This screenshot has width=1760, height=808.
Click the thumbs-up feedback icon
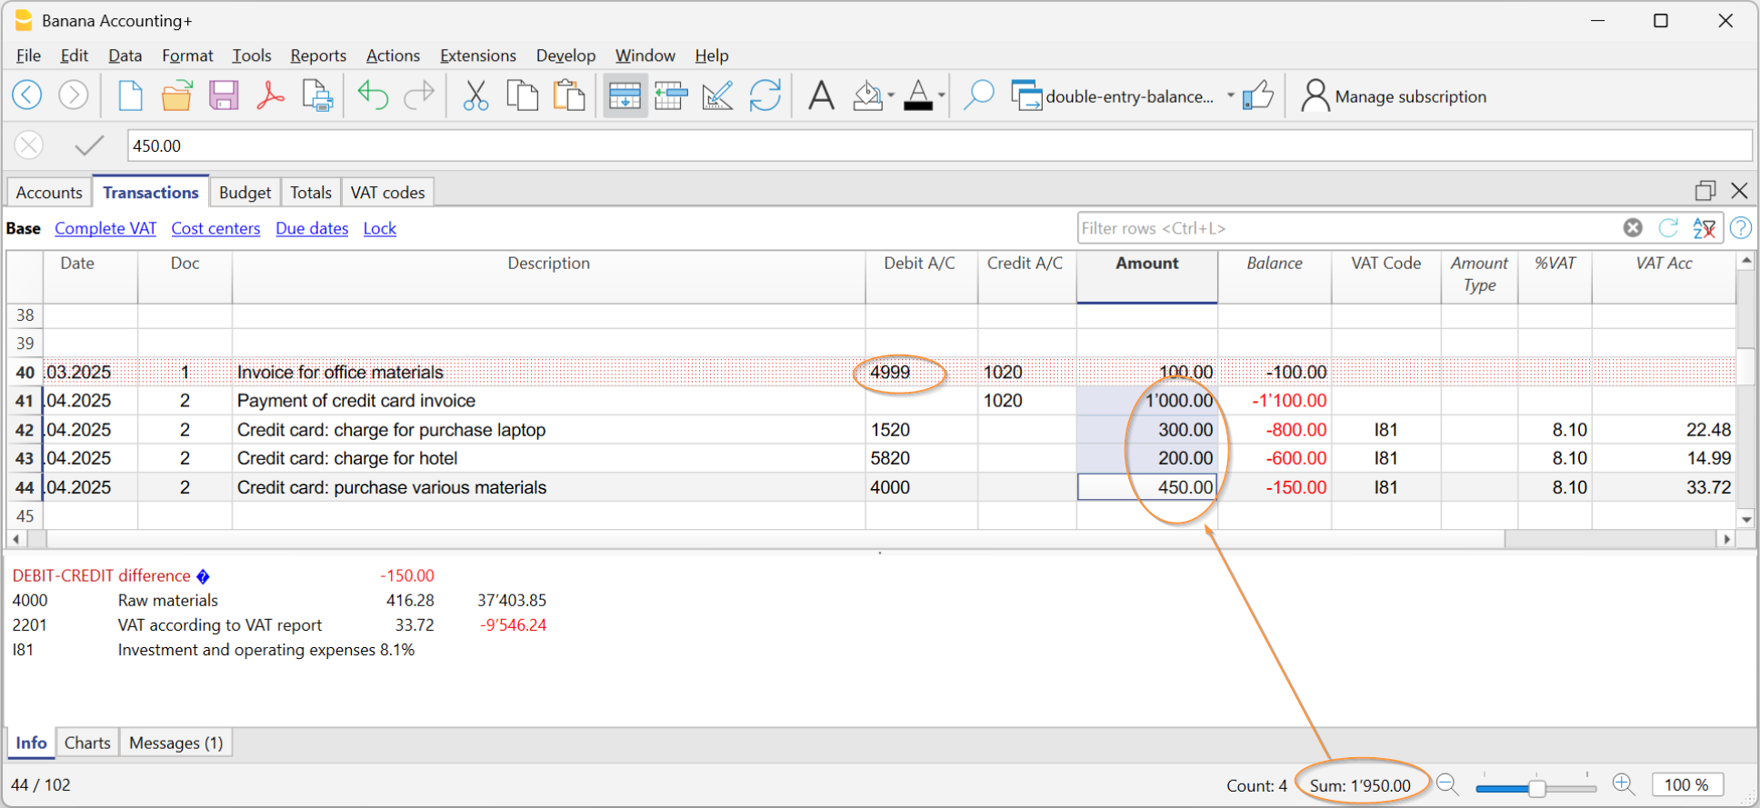[1258, 95]
